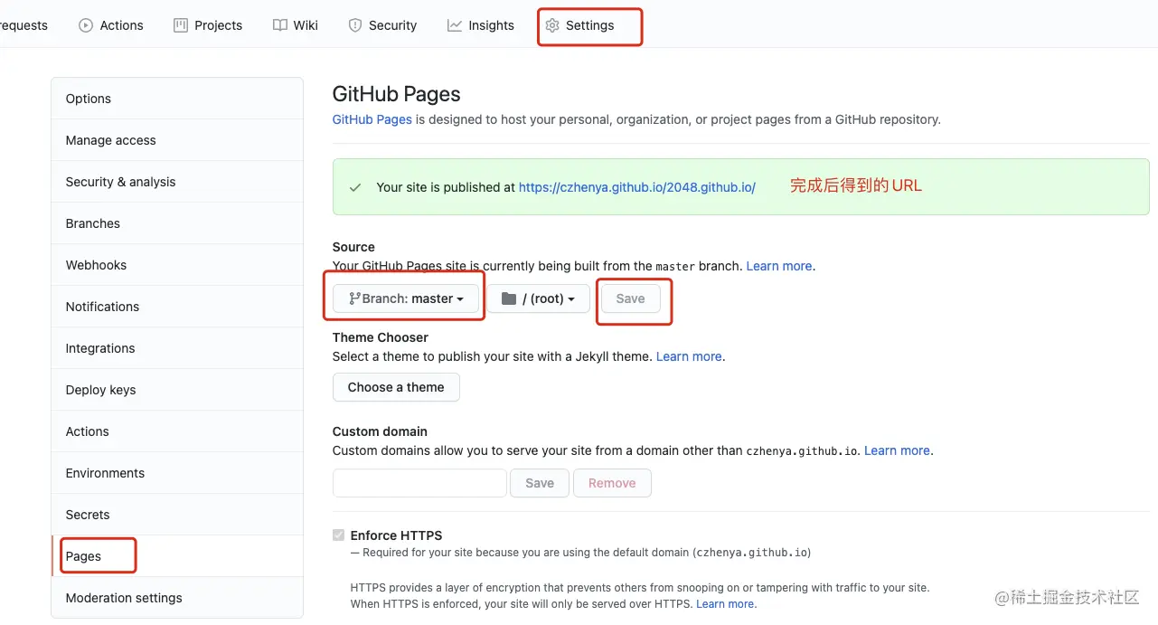Go to the Security tab

(382, 25)
